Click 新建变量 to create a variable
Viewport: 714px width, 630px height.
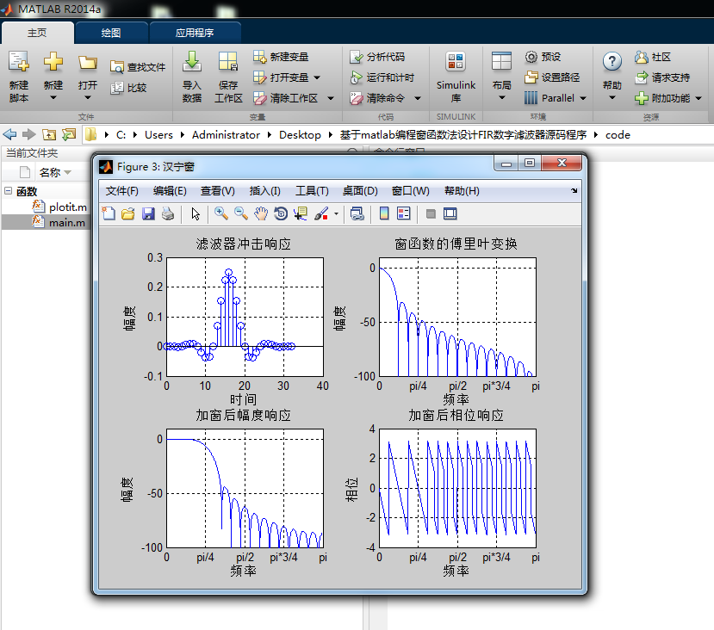click(x=281, y=57)
